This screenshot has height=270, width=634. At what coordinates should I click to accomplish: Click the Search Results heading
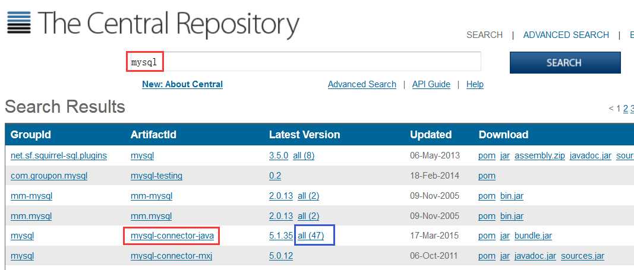point(65,107)
